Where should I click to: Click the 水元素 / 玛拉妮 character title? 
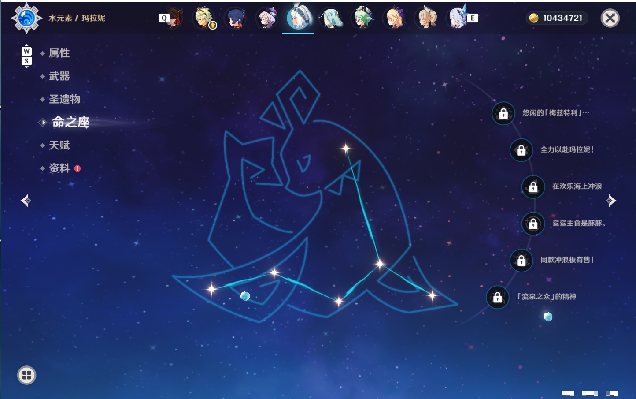(x=77, y=18)
